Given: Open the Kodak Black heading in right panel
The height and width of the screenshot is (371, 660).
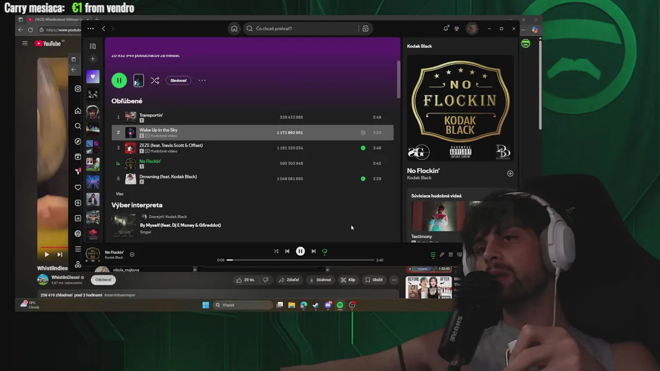Looking at the screenshot, I should tap(419, 46).
